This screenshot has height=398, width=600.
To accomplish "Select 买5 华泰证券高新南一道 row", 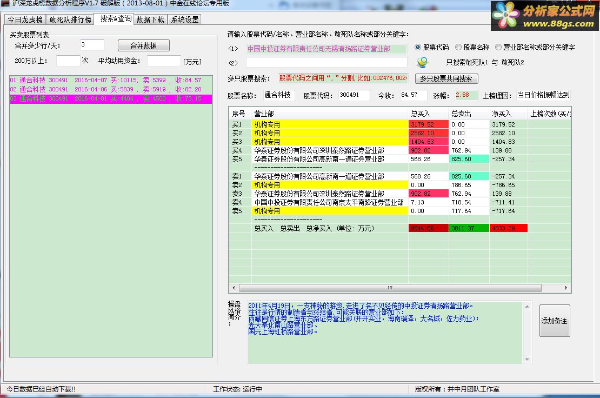I will click(x=400, y=159).
